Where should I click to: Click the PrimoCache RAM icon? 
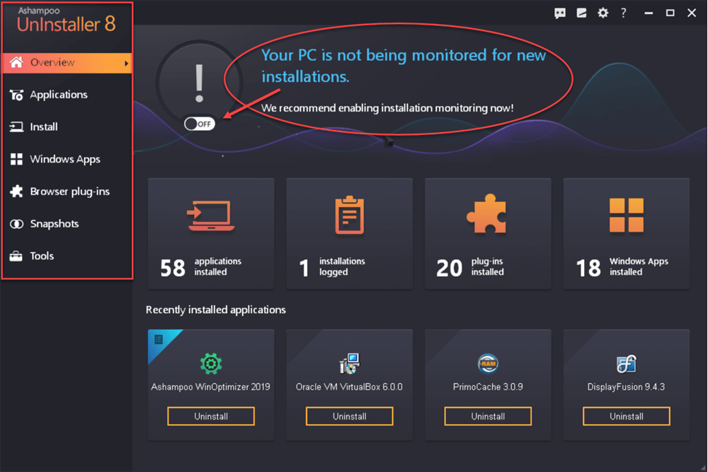click(x=488, y=363)
